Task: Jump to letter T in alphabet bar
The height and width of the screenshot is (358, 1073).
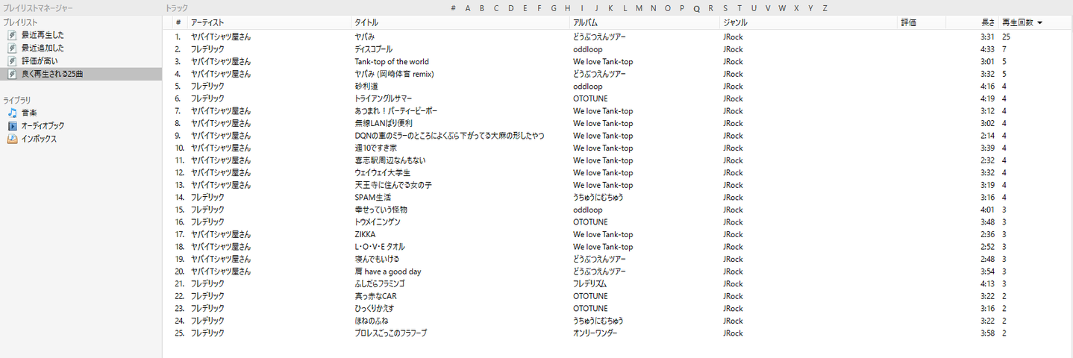Action: point(739,8)
